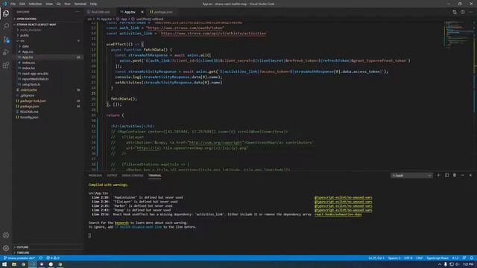Screen dimensions: 477x268
Task: Open File Explorer from the taskbar
Action: click(14, 264)
